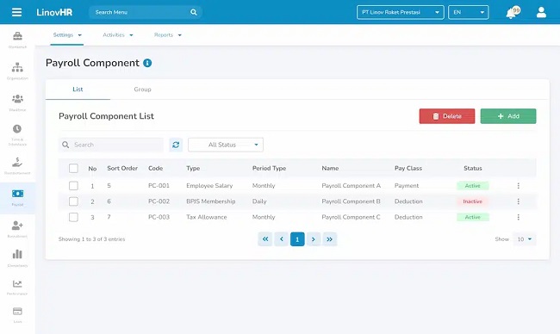The height and width of the screenshot is (334, 560).
Task: Expand the Settings menu
Action: (x=67, y=35)
